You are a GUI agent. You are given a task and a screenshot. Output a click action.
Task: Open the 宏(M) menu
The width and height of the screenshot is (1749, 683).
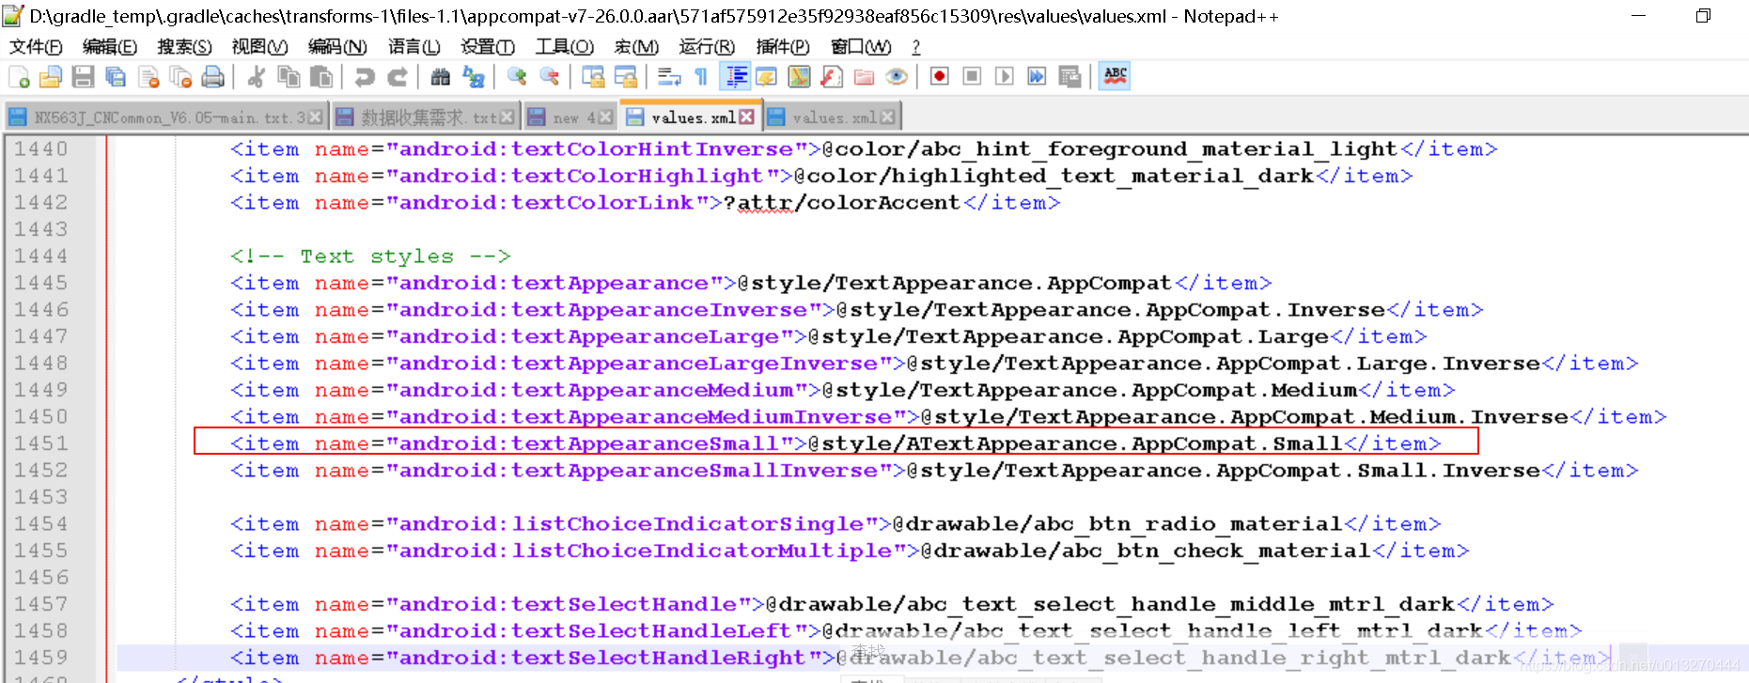pyautogui.click(x=636, y=47)
